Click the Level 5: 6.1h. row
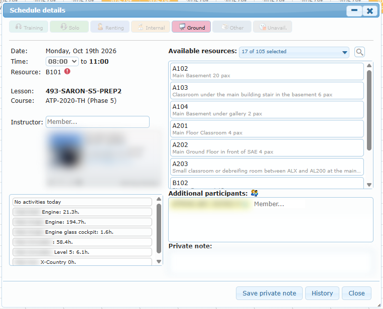Image resolution: width=383 pixels, height=309 pixels. (82, 252)
